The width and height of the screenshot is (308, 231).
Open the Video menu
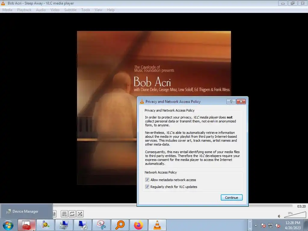pos(55,10)
